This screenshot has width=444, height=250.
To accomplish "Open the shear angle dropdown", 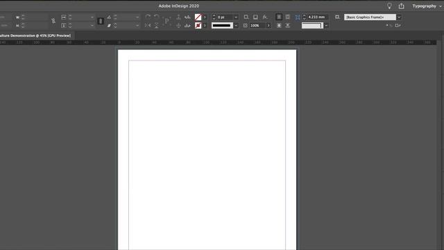I will point(137,26).
